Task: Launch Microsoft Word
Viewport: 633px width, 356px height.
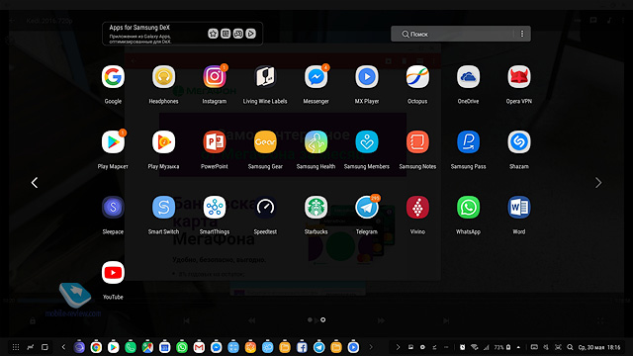Action: click(519, 207)
